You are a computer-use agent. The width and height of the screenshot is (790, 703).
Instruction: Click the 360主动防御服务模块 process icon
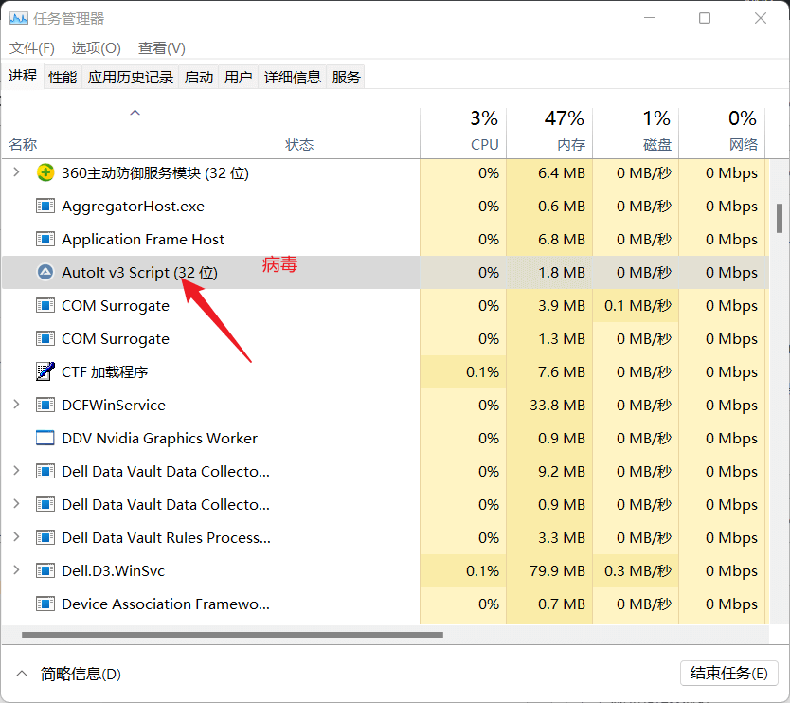tap(45, 172)
